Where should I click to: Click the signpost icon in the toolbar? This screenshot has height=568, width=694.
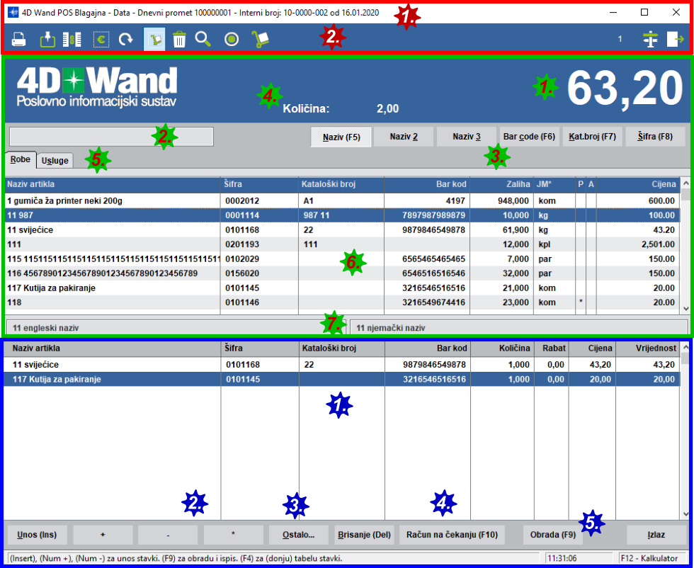tap(650, 40)
